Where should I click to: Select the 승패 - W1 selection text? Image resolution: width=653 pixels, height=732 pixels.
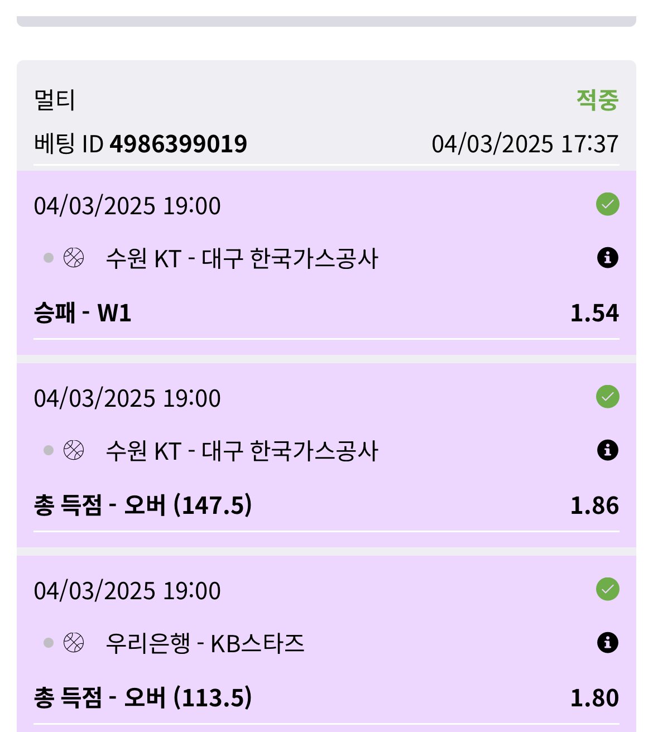(83, 313)
